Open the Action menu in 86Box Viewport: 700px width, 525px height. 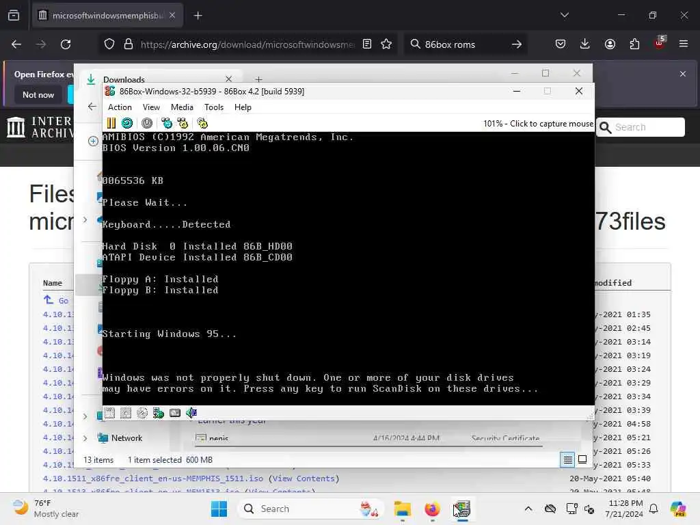pyautogui.click(x=120, y=107)
